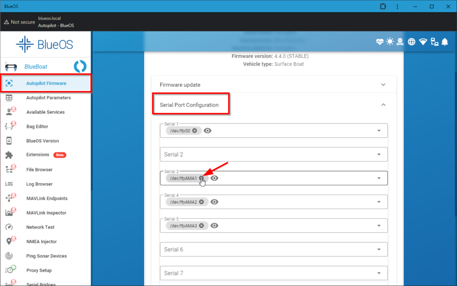Screen dimensions: 457x286
Task: Open the system health heartbeat indicator
Action: (379, 41)
